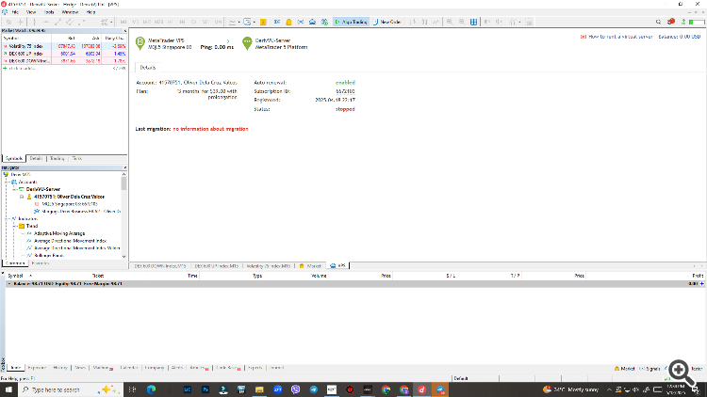The height and width of the screenshot is (397, 707).
Task: Select Average Directional Movement Index indicator
Action: [70, 241]
